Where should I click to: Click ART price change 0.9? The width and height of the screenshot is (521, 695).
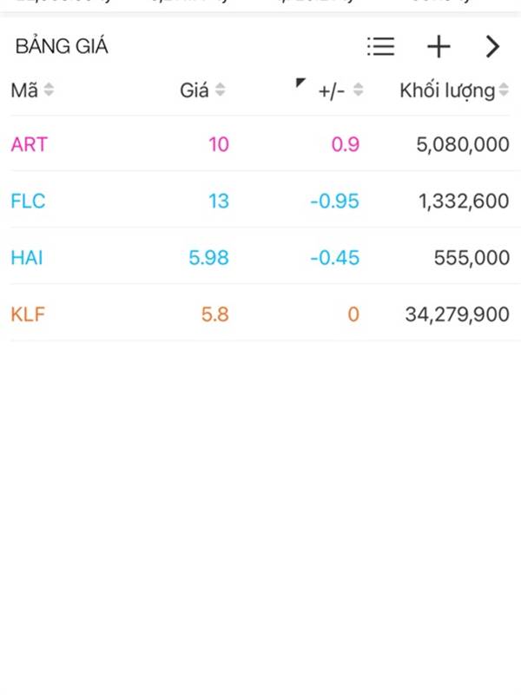(x=345, y=144)
